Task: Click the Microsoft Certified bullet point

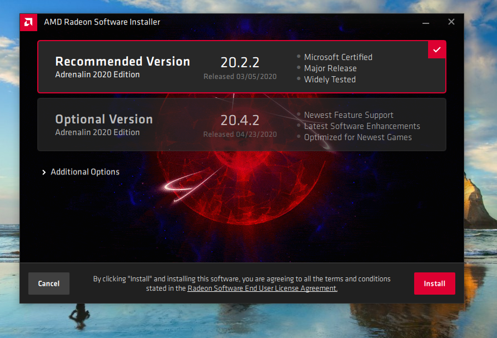Action: tap(337, 57)
